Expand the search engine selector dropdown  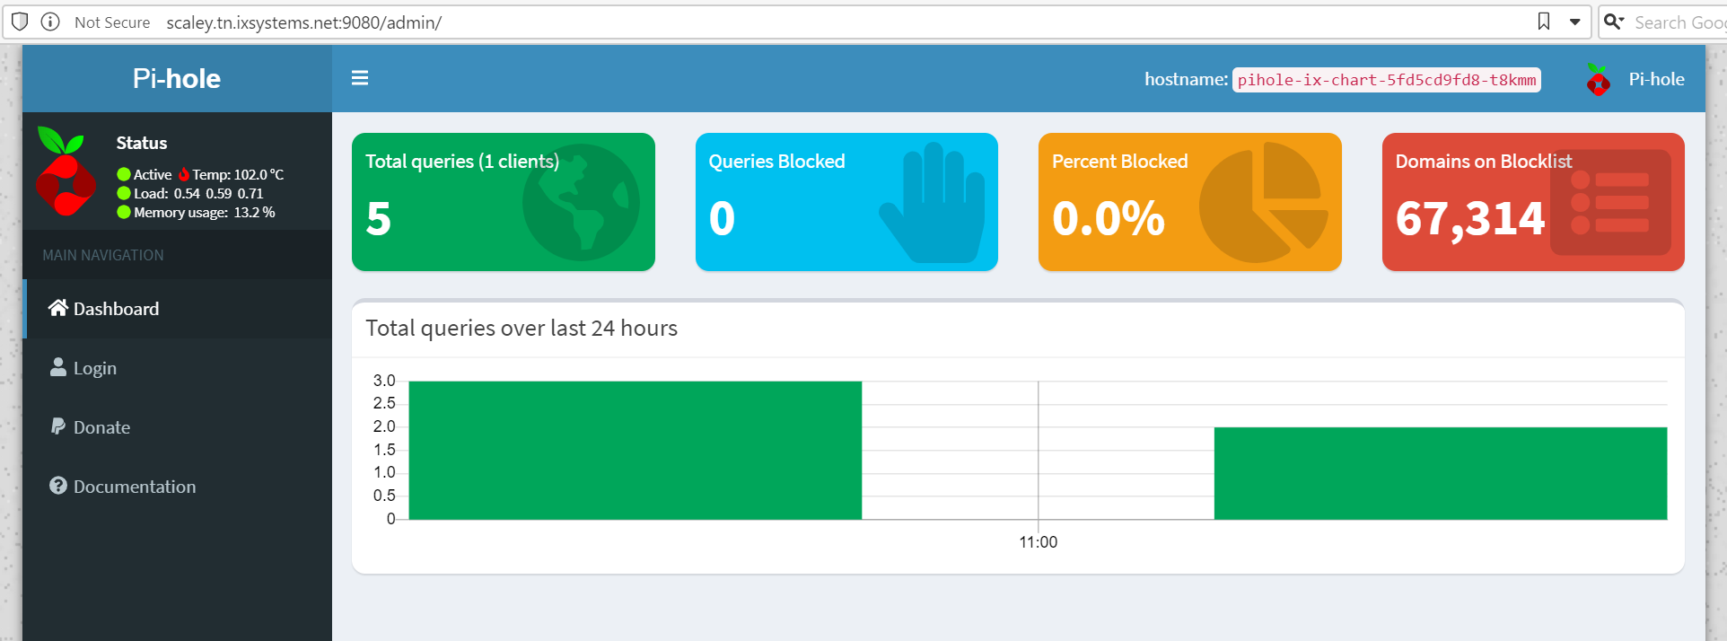1614,22
